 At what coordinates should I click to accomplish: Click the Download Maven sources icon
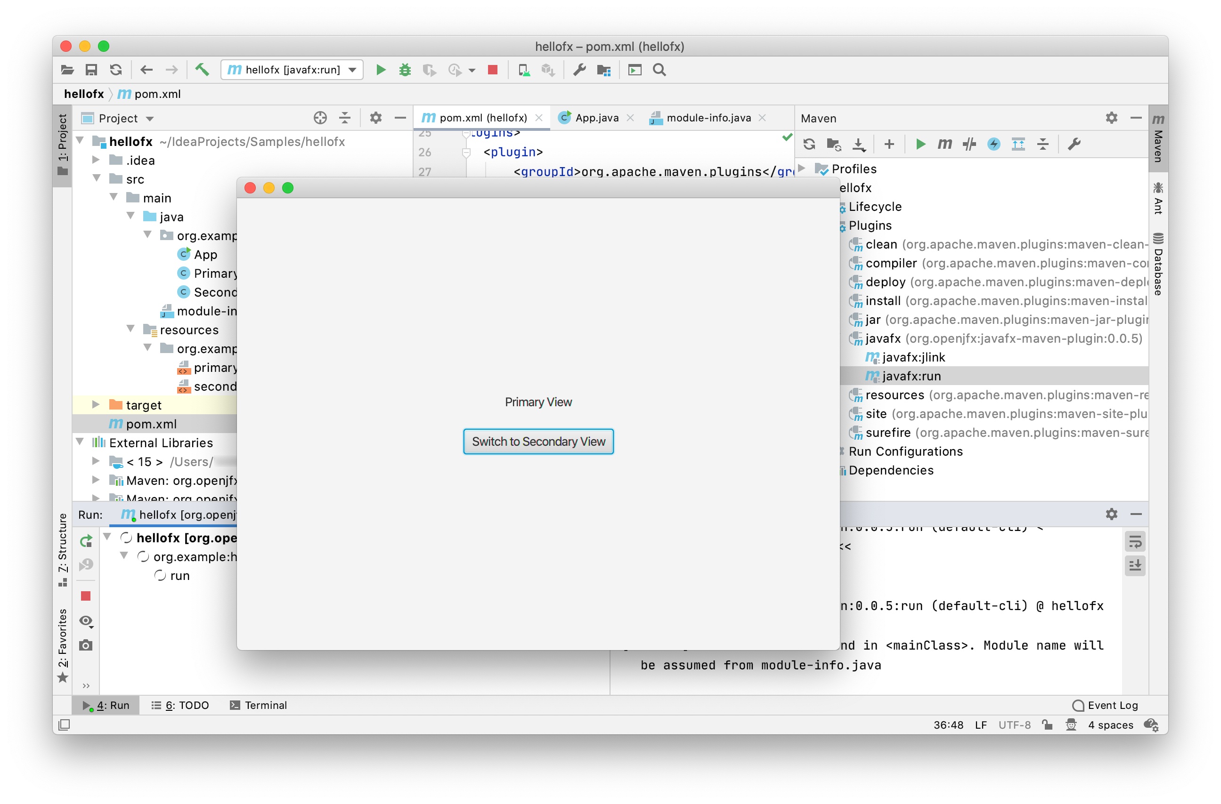pyautogui.click(x=856, y=144)
